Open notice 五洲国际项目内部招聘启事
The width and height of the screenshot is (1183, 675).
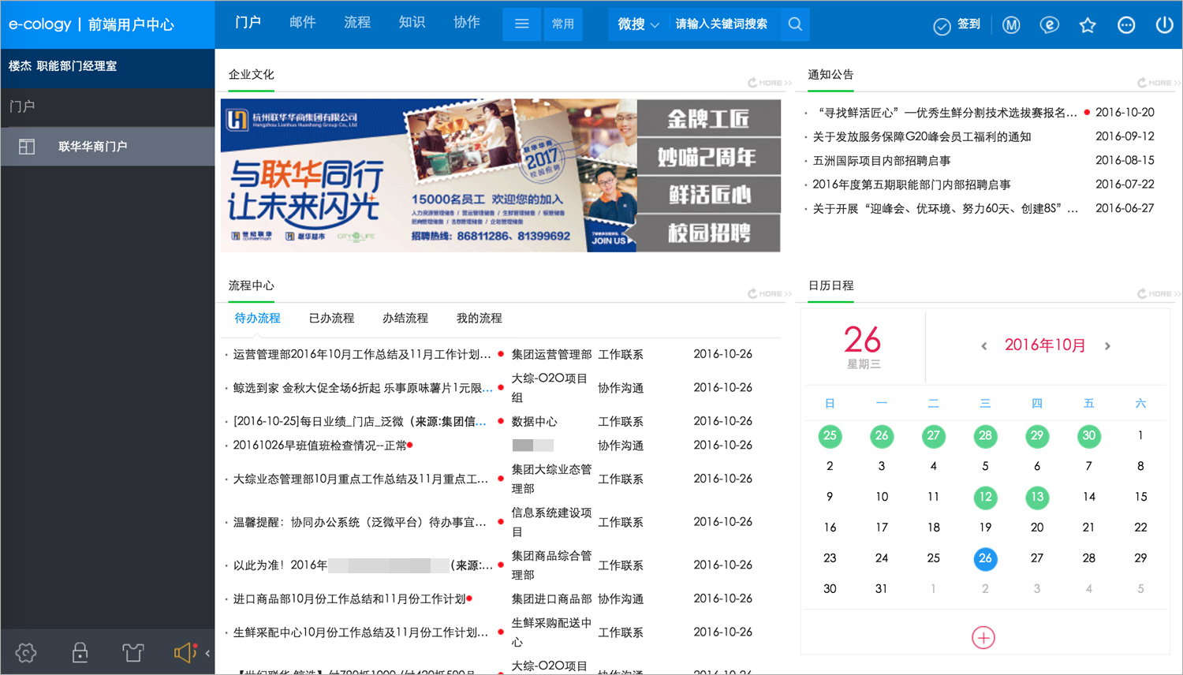pos(882,161)
